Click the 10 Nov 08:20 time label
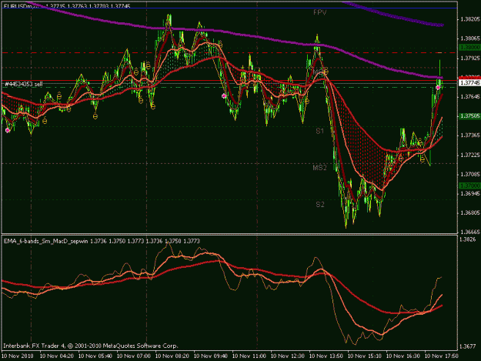 172,356
